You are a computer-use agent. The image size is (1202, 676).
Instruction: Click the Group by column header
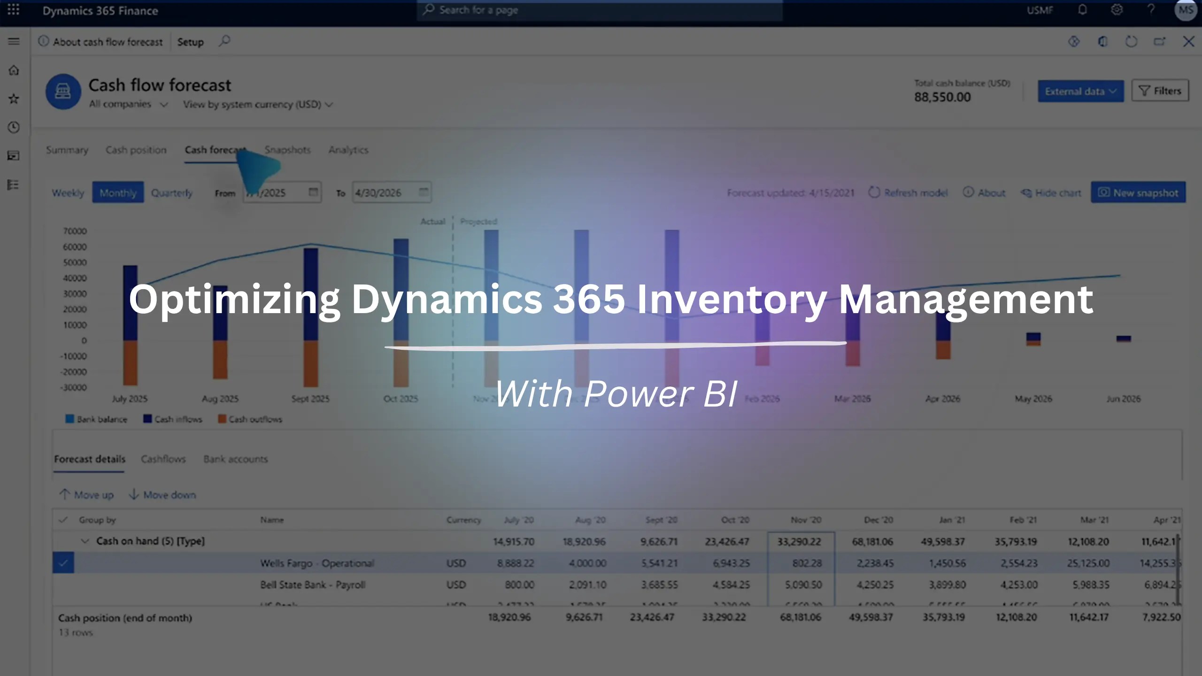click(97, 520)
